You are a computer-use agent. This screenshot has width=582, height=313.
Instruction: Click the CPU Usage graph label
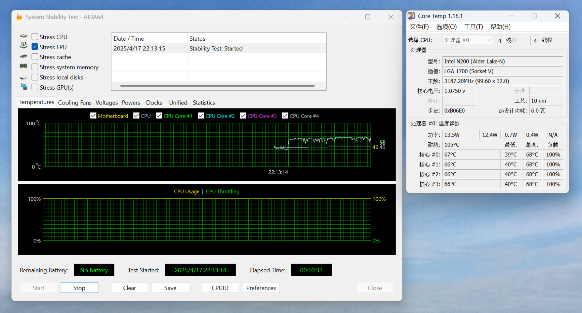pos(186,191)
